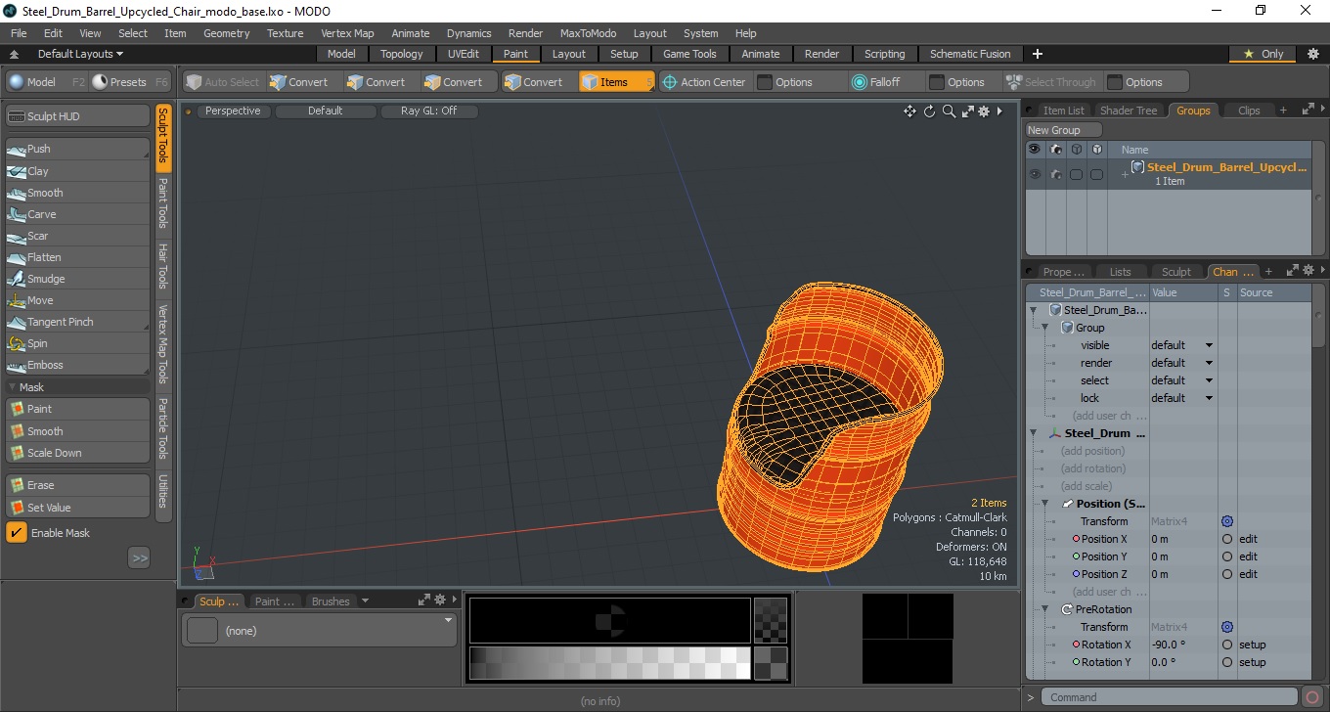Click the Sculpt HUD button

tap(78, 116)
